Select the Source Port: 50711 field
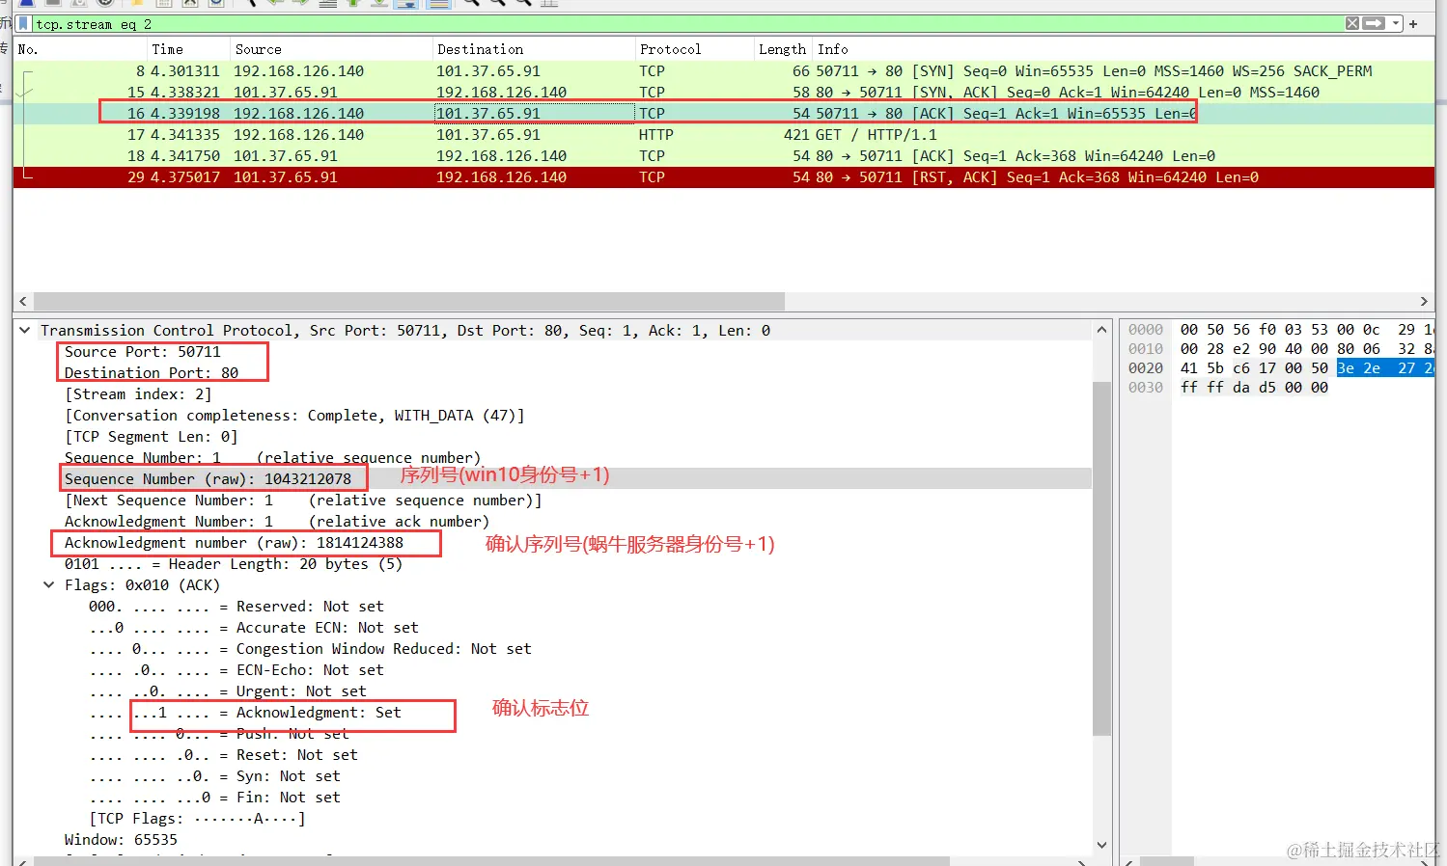The height and width of the screenshot is (866, 1447). [143, 352]
